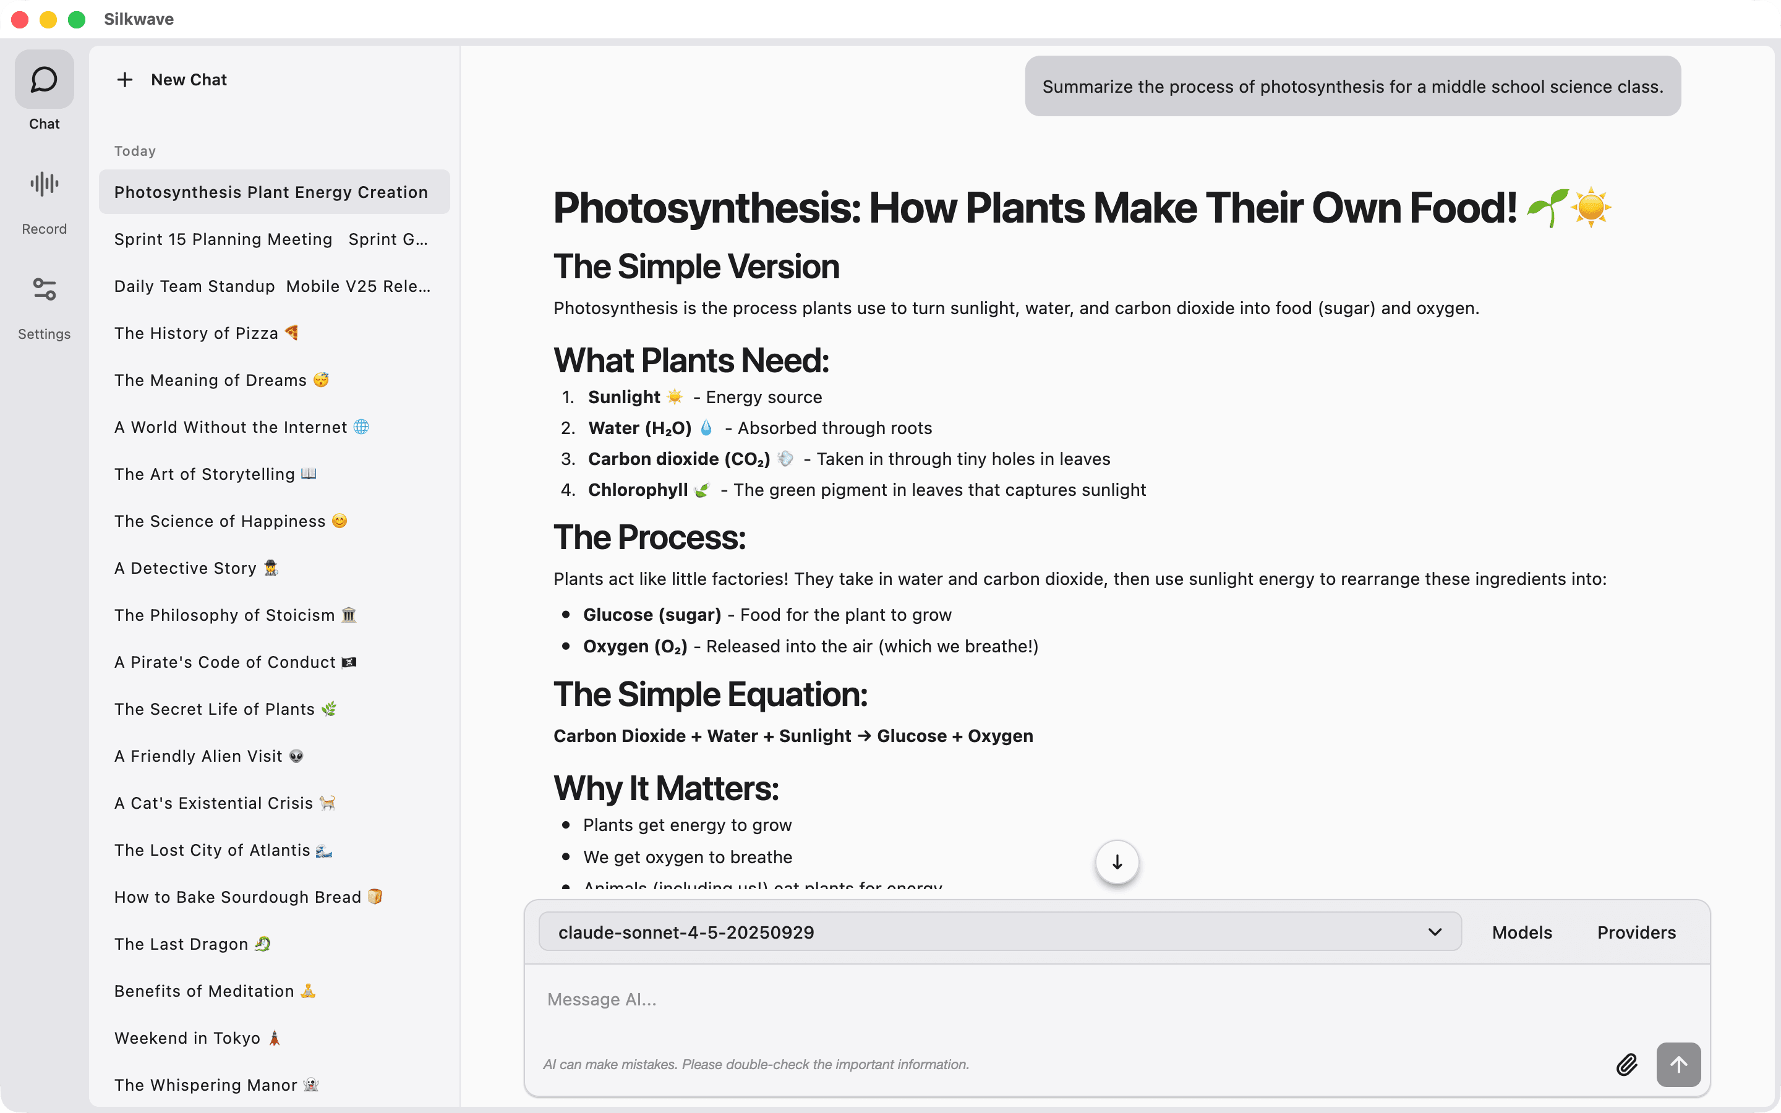
Task: Click the Chat speech bubble icon
Action: pos(44,80)
